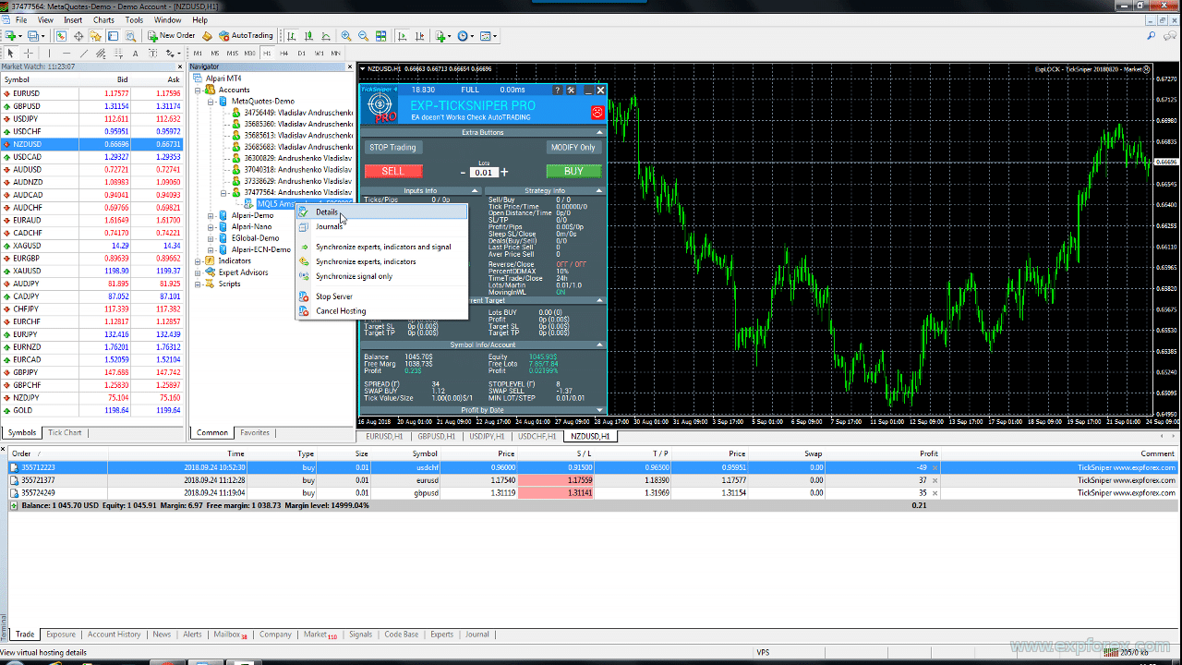This screenshot has width=1182, height=665.
Task: Open the GBPUSD,H1 chart tab
Action: [x=436, y=436]
